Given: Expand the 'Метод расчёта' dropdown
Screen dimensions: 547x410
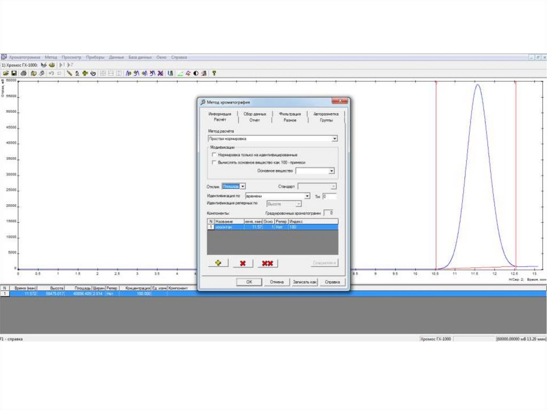Looking at the screenshot, I should coord(334,138).
